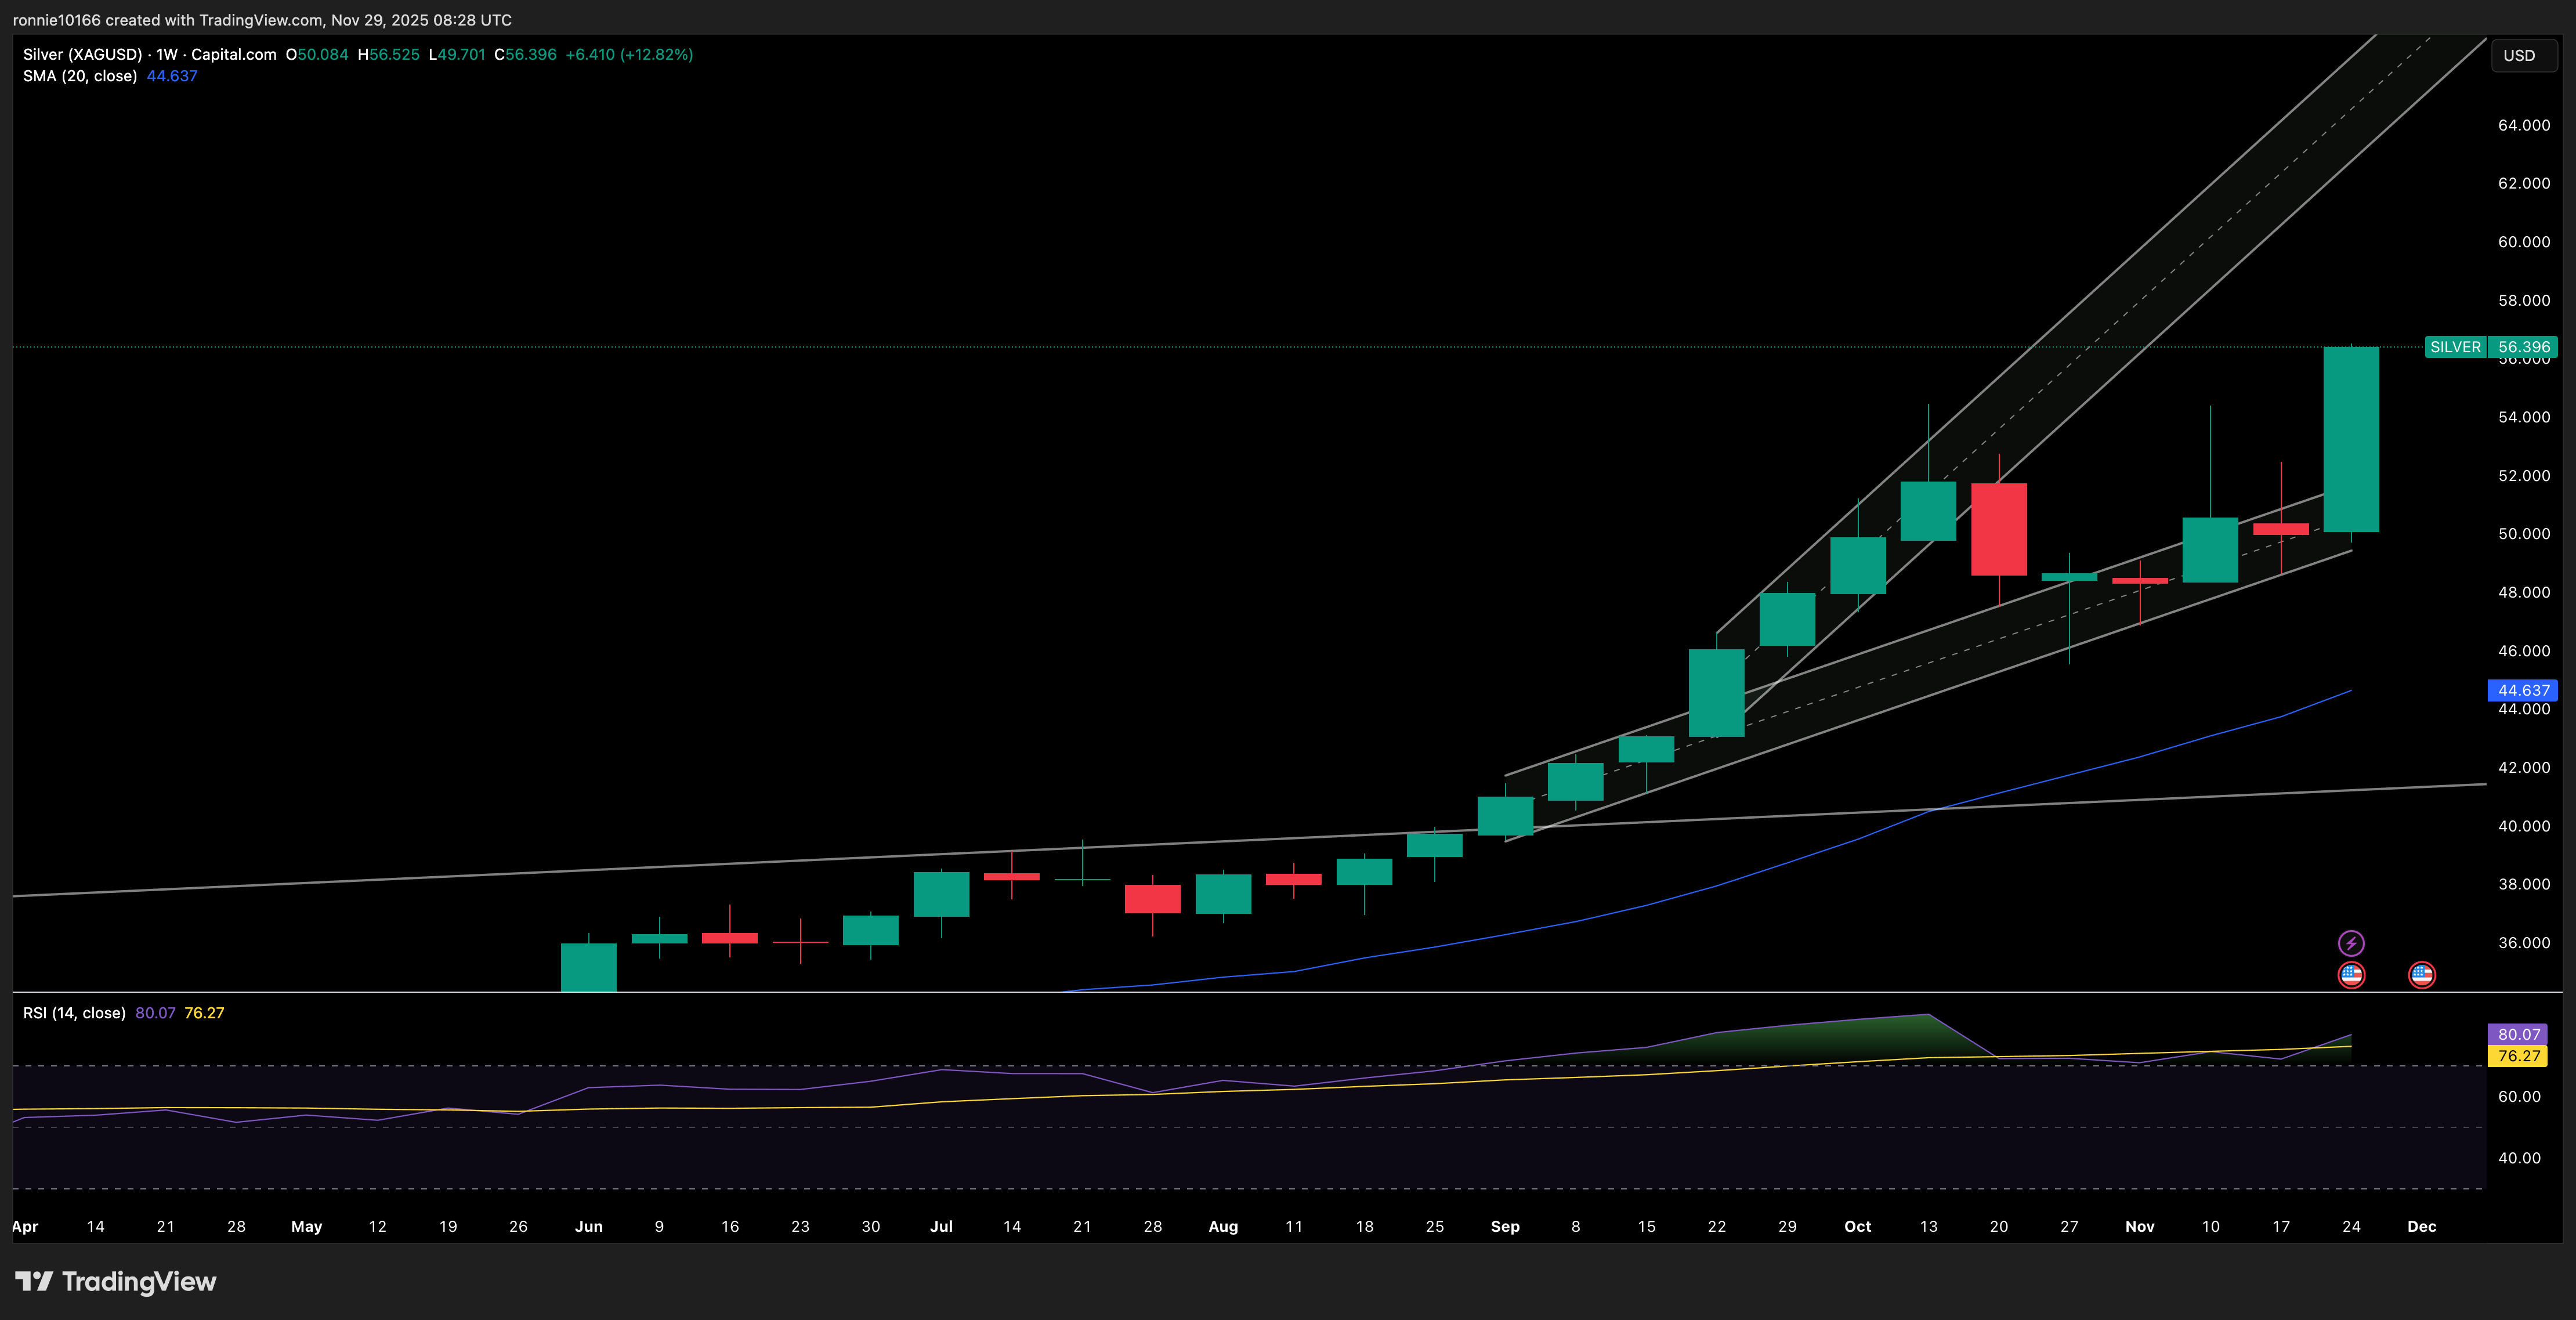The width and height of the screenshot is (2576, 1320).
Task: Click the right US flag economic event icon
Action: coord(2421,975)
